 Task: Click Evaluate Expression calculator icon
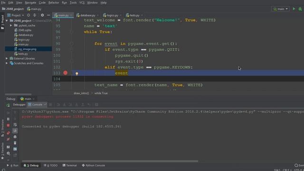pos(96,104)
